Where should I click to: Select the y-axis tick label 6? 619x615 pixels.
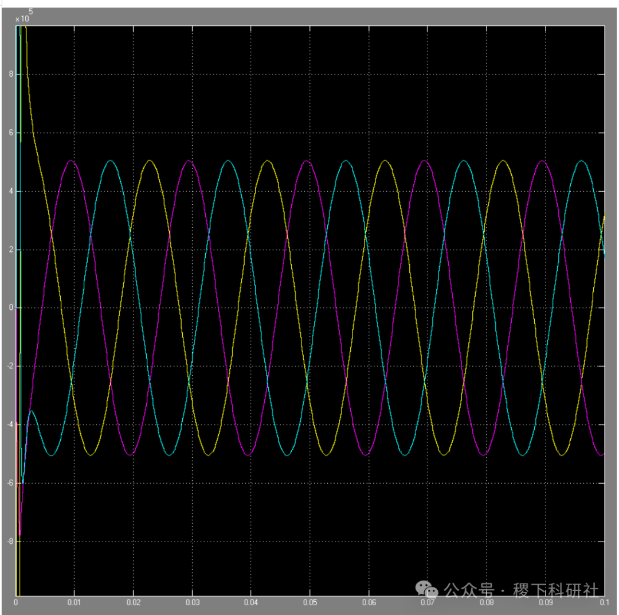[11, 133]
